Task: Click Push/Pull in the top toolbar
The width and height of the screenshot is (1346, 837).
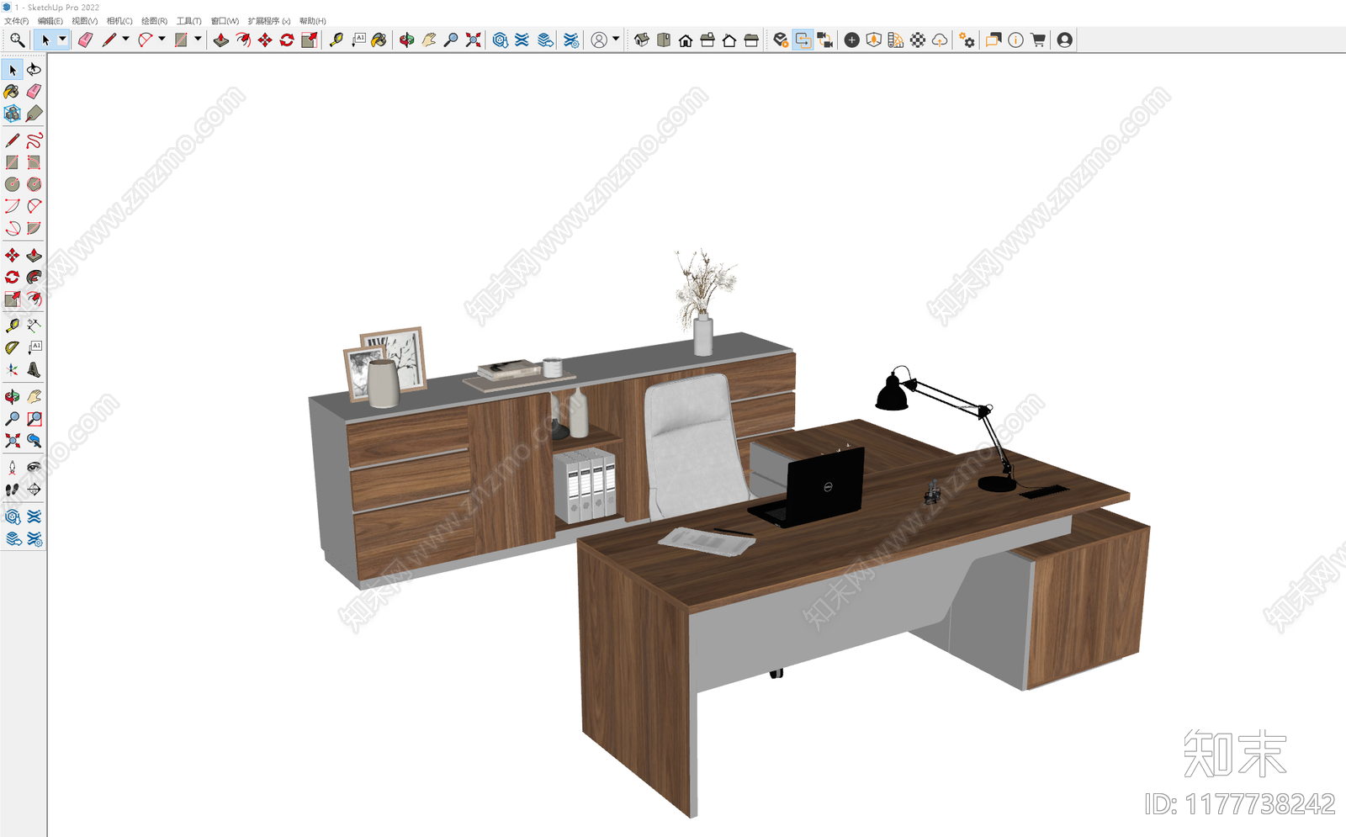Action: [221, 40]
